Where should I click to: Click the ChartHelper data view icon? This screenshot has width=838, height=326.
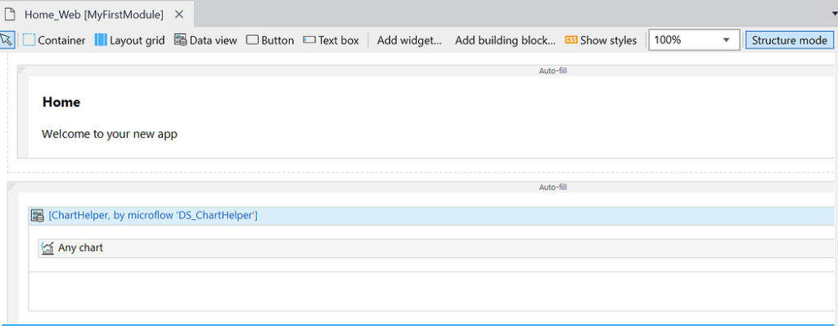click(38, 216)
